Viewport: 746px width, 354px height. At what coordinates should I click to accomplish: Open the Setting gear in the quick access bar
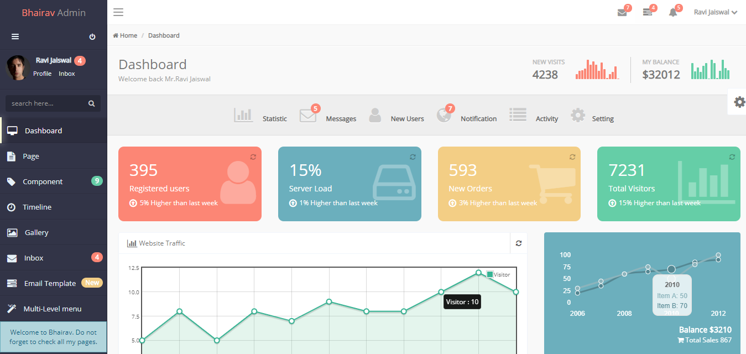coord(578,114)
